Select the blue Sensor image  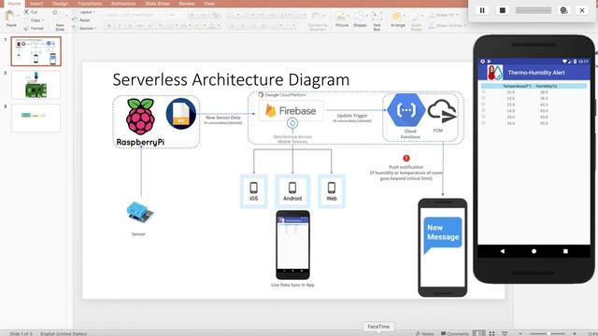tap(139, 212)
